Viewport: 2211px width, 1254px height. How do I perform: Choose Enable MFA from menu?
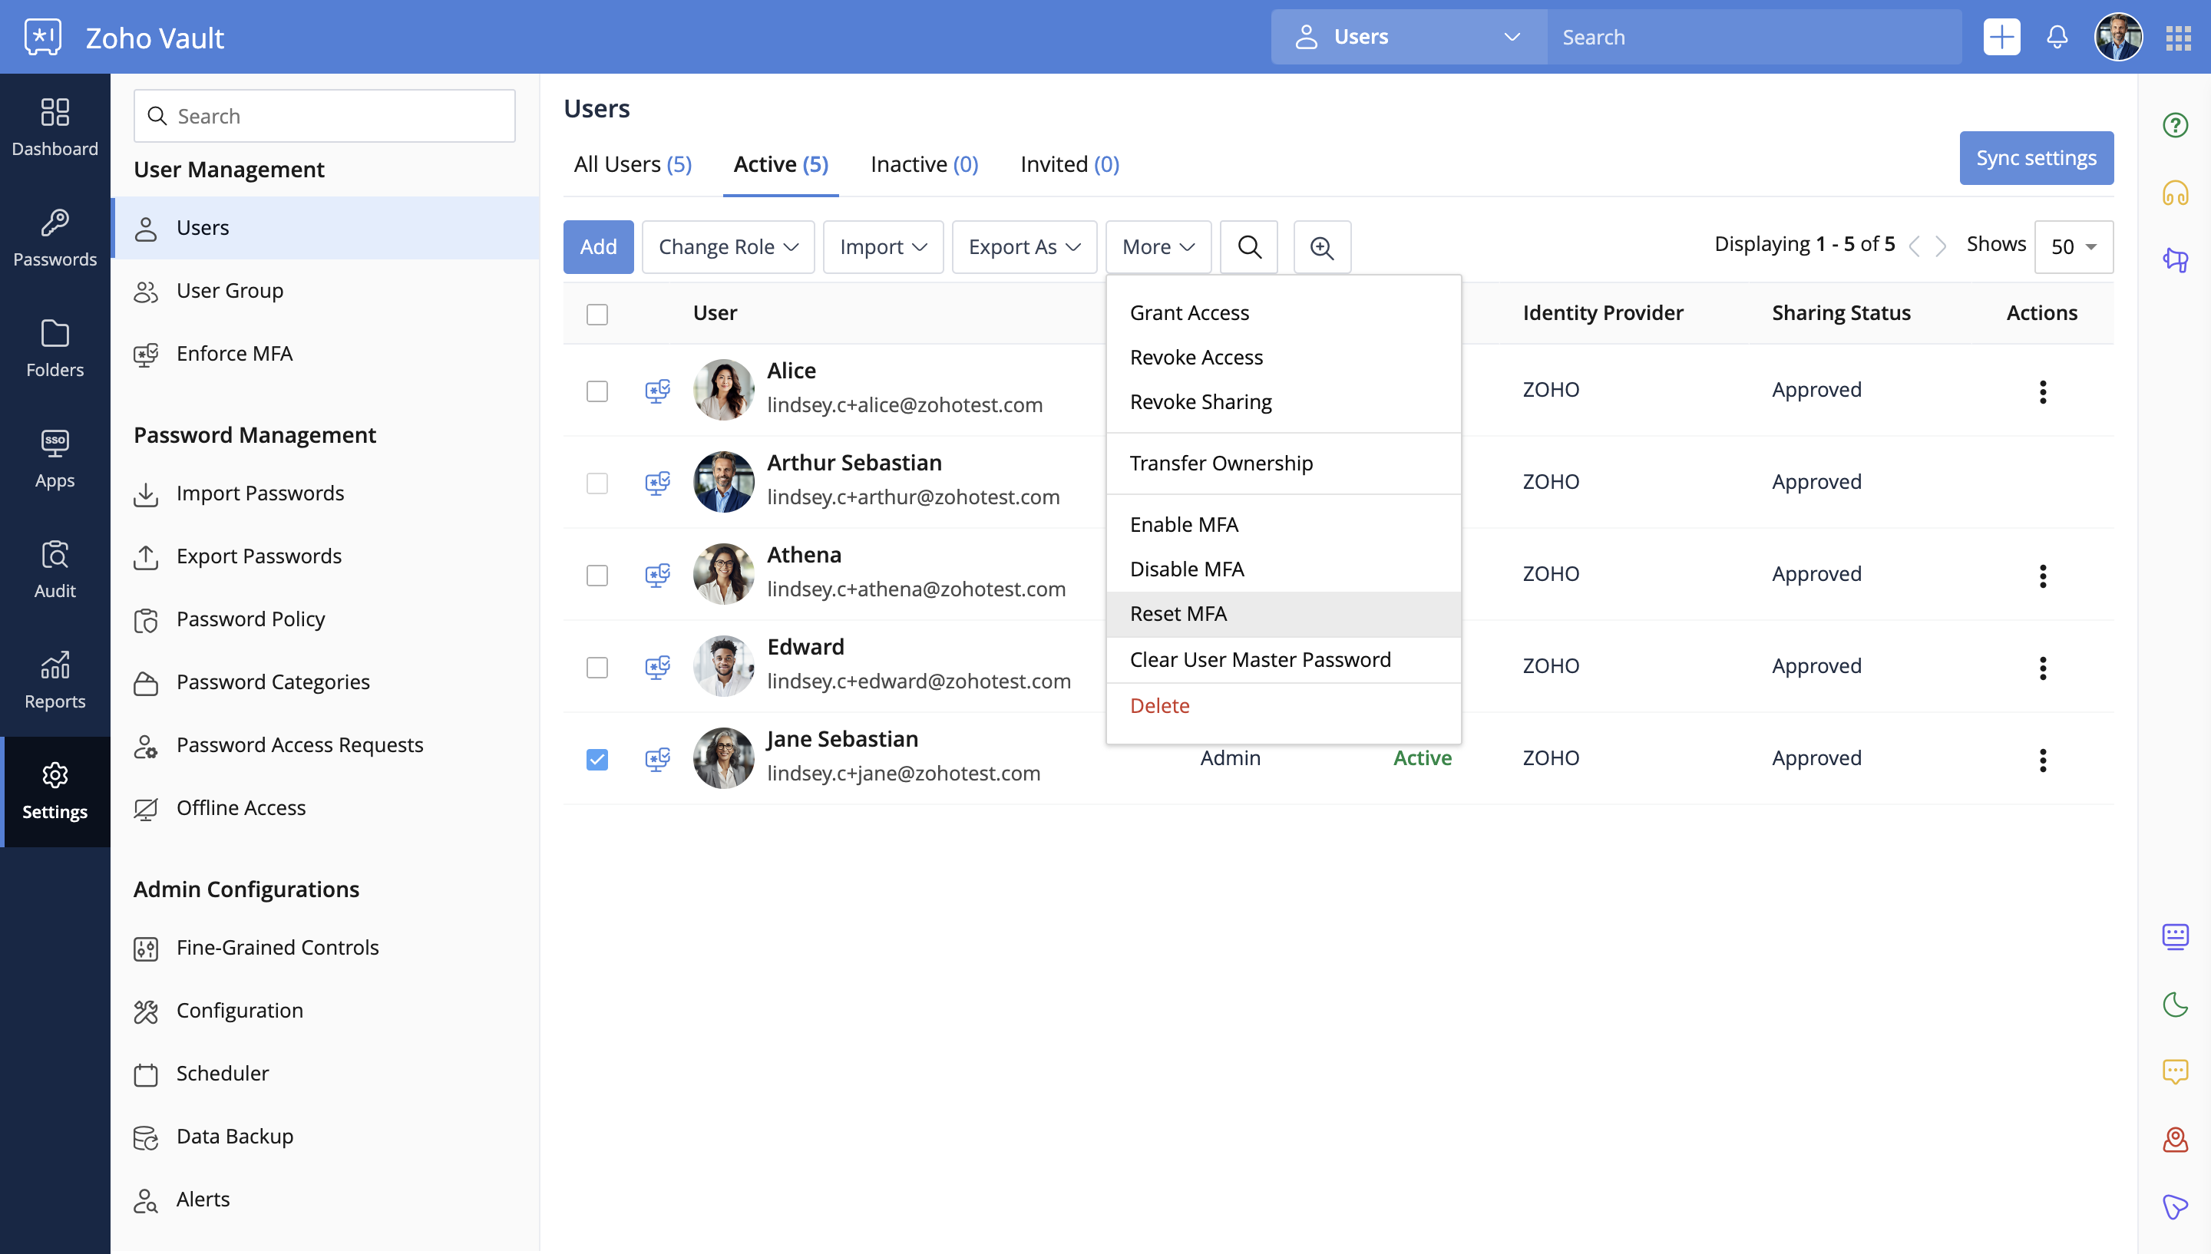click(x=1284, y=524)
